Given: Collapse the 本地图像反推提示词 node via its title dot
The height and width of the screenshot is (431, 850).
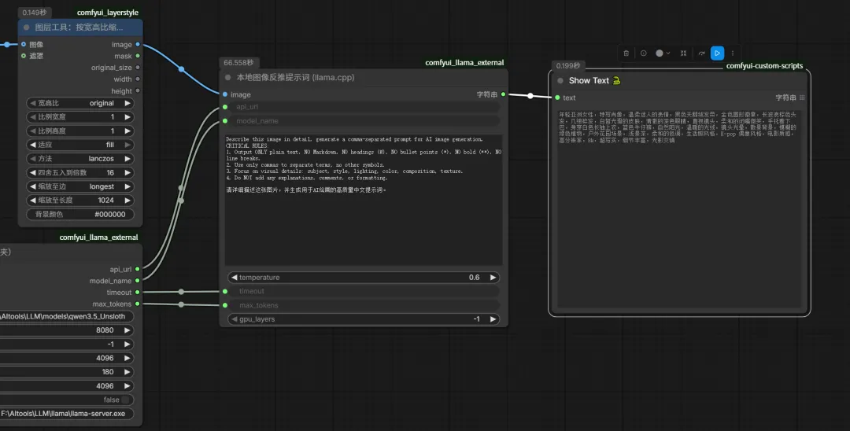Looking at the screenshot, I should click(227, 77).
